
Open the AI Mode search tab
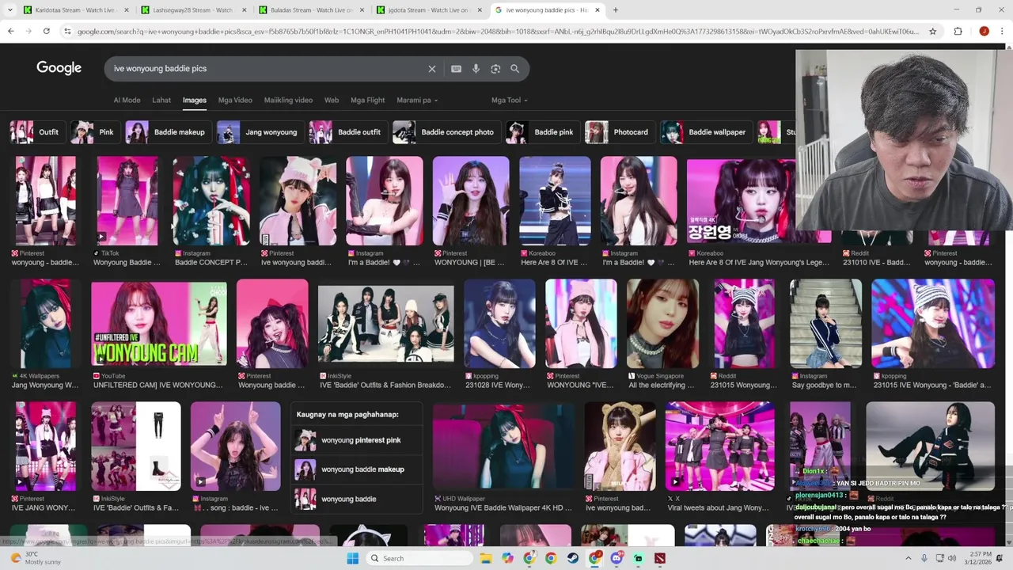pos(127,101)
